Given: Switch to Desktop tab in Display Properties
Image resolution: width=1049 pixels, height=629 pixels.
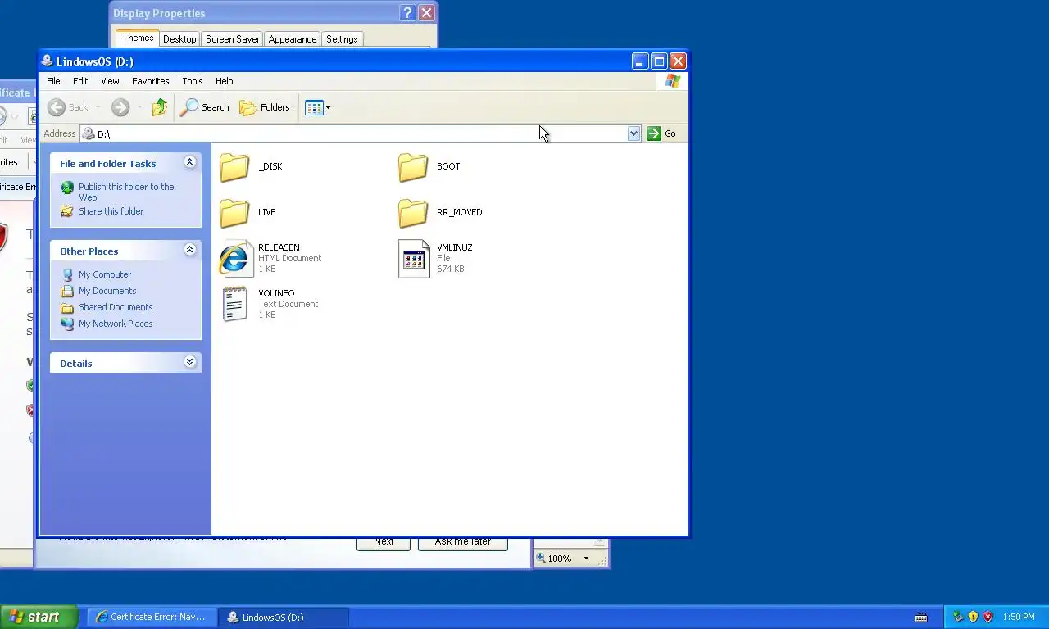Looking at the screenshot, I should pos(179,39).
